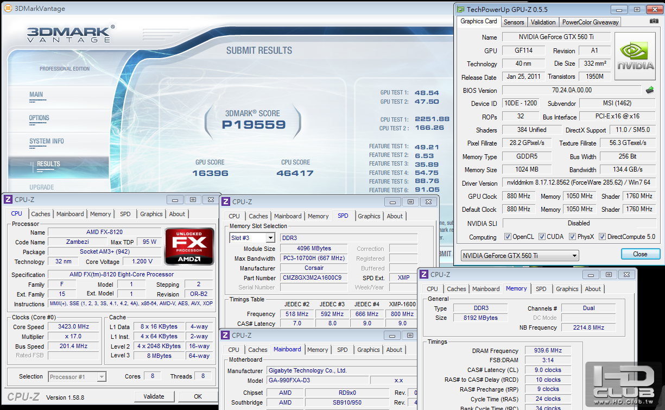
Task: Click the OK button in CPU-Z
Action: [x=198, y=396]
